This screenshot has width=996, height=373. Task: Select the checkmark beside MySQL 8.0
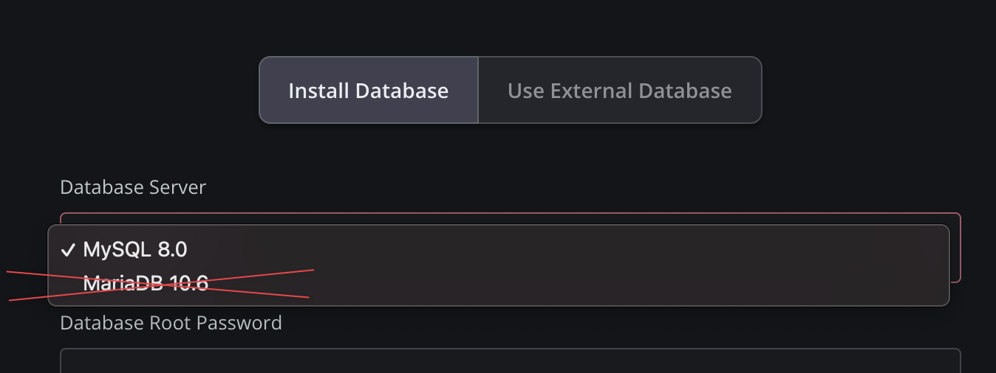(68, 250)
